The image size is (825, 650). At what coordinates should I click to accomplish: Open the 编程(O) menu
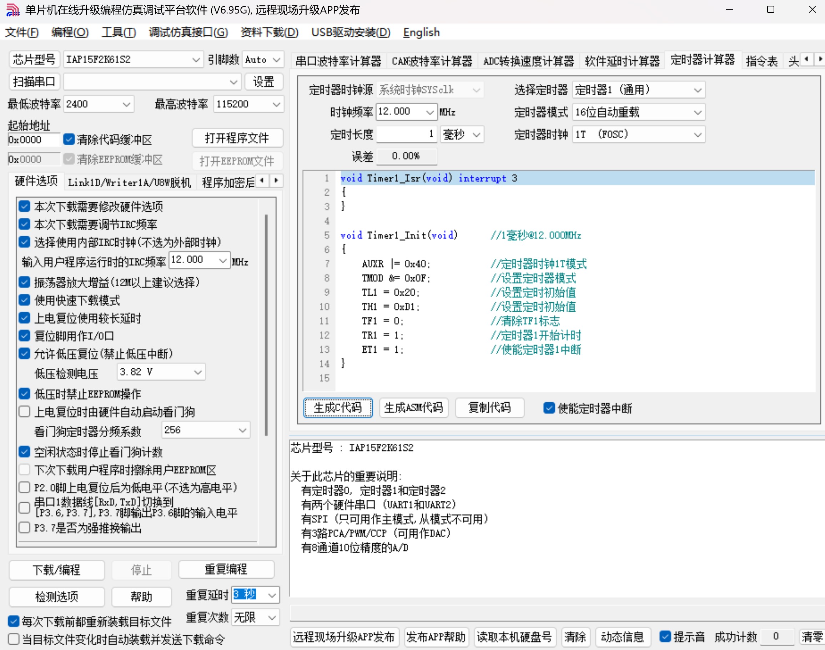(x=70, y=32)
